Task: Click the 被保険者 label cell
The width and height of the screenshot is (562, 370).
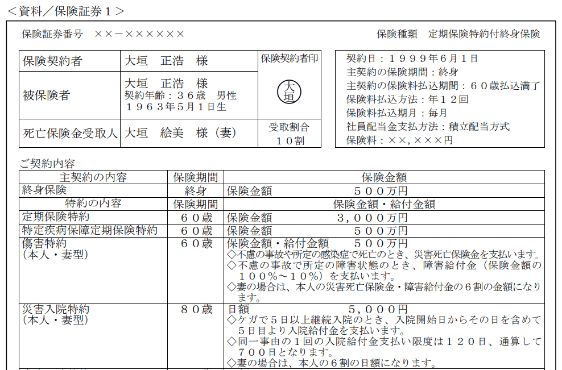Action: [x=46, y=95]
